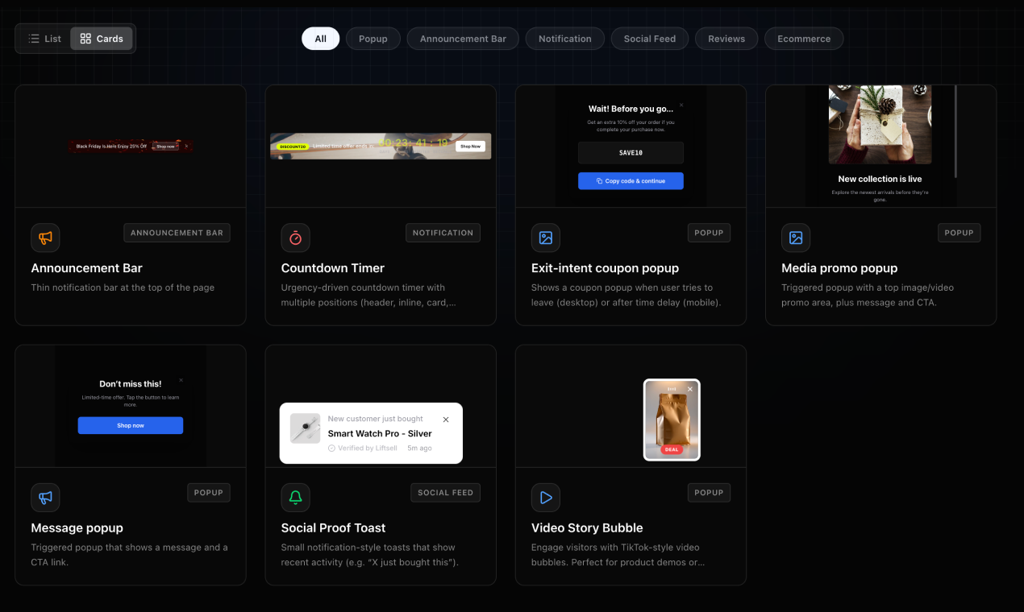The width and height of the screenshot is (1024, 612).
Task: Select the megaphone icon on Message popup card
Action: [45, 498]
